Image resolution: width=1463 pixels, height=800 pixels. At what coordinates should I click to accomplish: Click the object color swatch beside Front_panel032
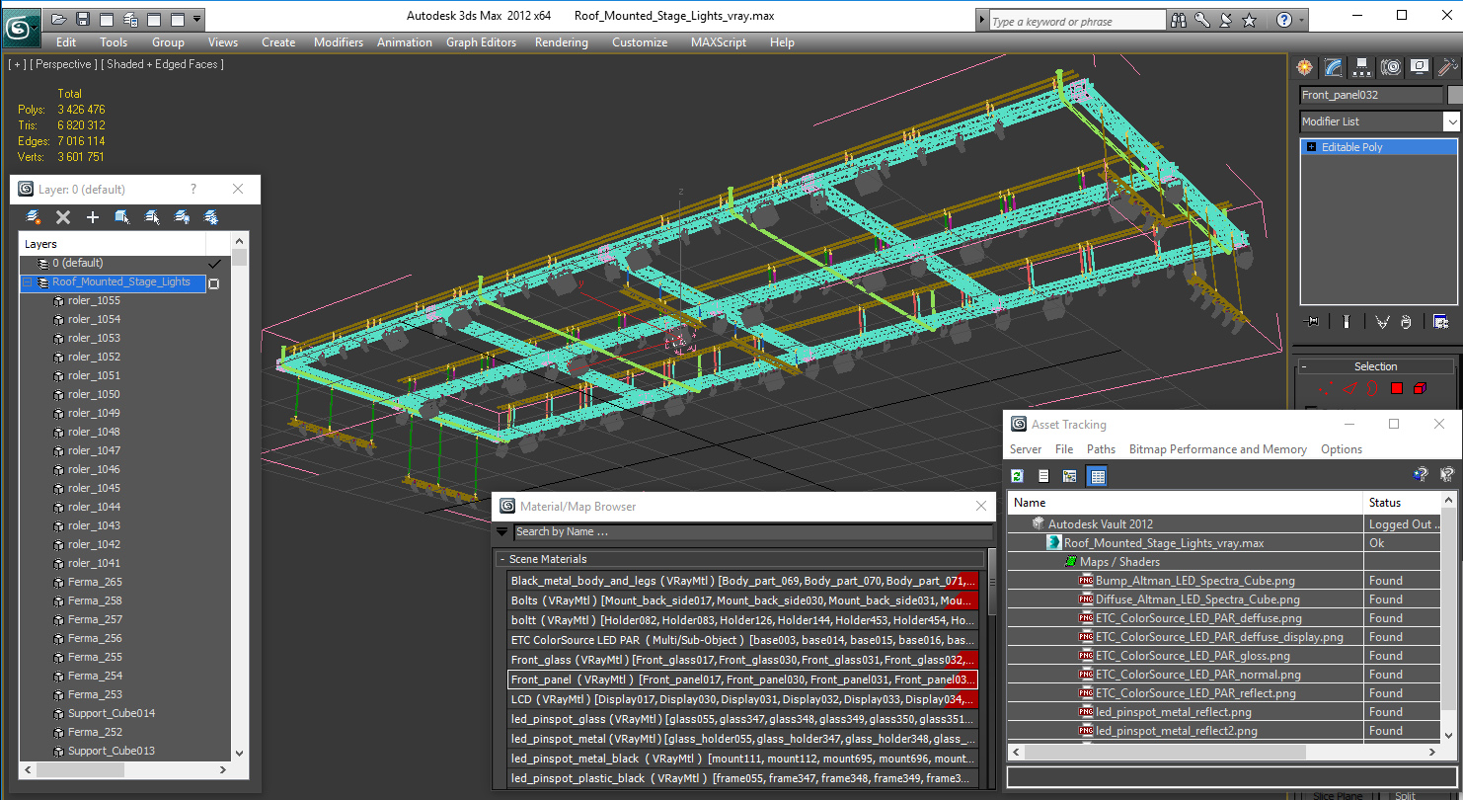(x=1454, y=95)
